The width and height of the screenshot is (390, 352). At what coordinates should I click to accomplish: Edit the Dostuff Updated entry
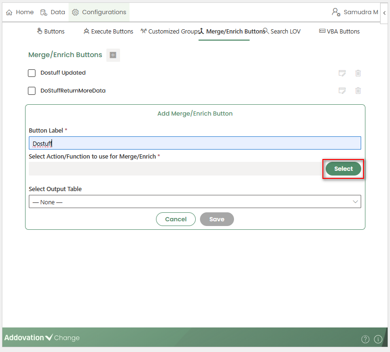click(x=342, y=73)
